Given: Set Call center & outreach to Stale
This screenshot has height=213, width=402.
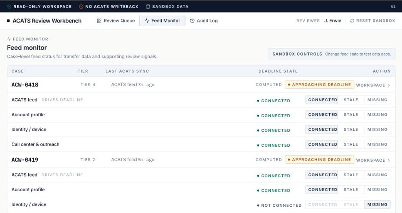Looking at the screenshot, I should point(351,144).
